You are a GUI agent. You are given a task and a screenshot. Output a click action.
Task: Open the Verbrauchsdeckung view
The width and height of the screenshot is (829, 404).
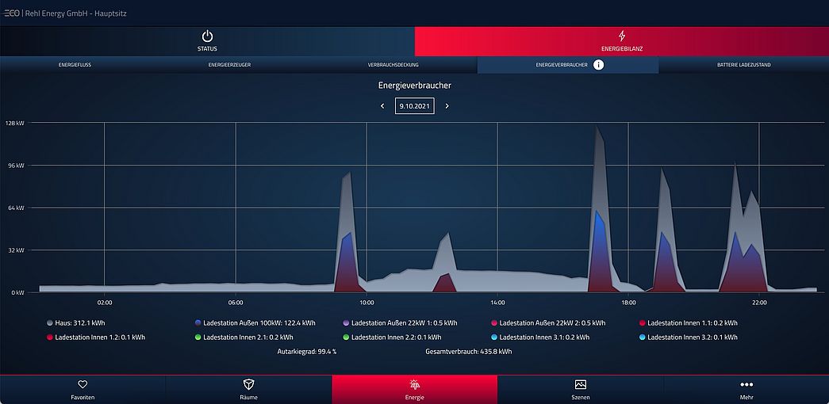tap(393, 65)
